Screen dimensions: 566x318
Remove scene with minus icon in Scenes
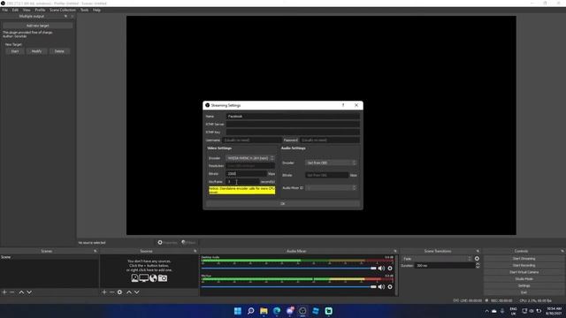point(11,292)
